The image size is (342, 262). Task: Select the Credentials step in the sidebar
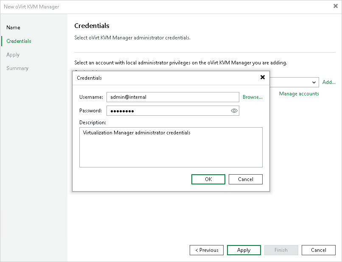(x=19, y=41)
